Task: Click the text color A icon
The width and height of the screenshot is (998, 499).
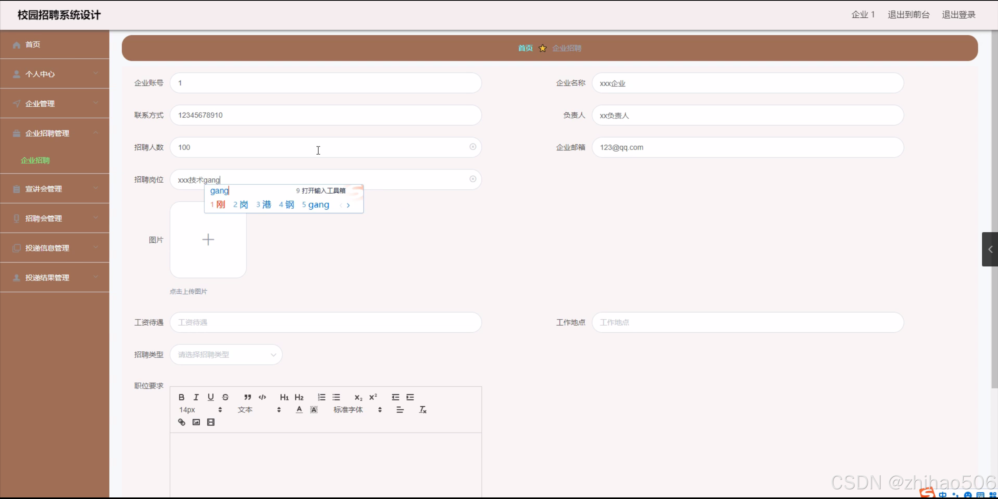Action: [299, 409]
